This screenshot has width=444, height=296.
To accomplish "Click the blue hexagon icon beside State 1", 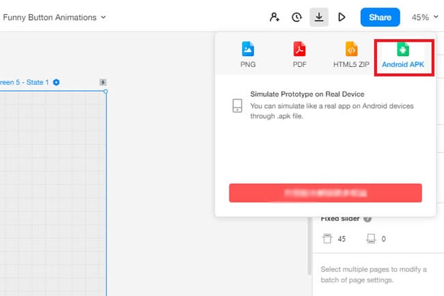I will 56,82.
